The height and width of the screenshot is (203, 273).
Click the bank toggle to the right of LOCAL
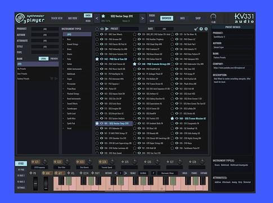click(54, 59)
